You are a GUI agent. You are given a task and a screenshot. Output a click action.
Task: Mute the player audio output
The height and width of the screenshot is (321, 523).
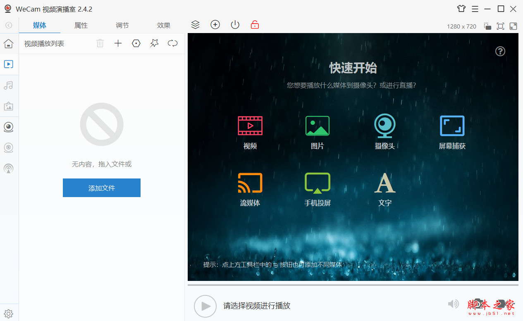point(453,304)
